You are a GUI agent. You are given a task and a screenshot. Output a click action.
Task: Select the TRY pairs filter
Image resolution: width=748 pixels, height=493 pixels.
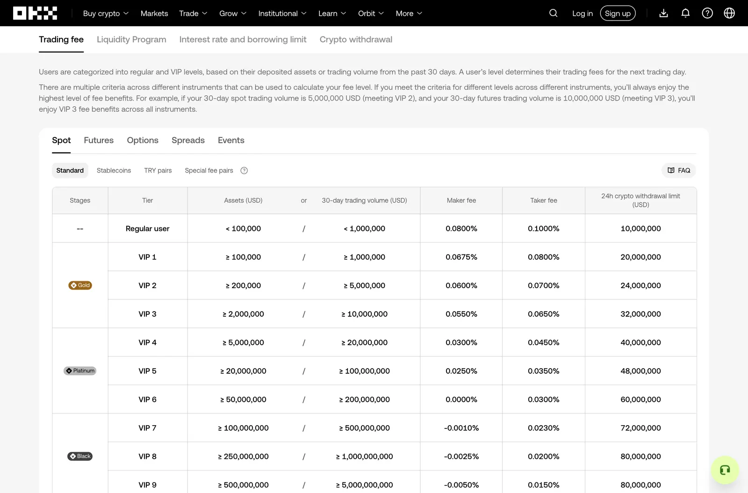tap(158, 171)
